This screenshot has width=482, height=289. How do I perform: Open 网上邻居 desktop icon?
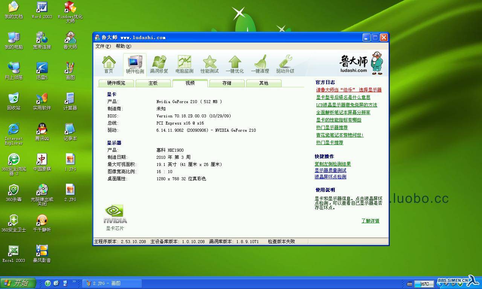coord(14,71)
